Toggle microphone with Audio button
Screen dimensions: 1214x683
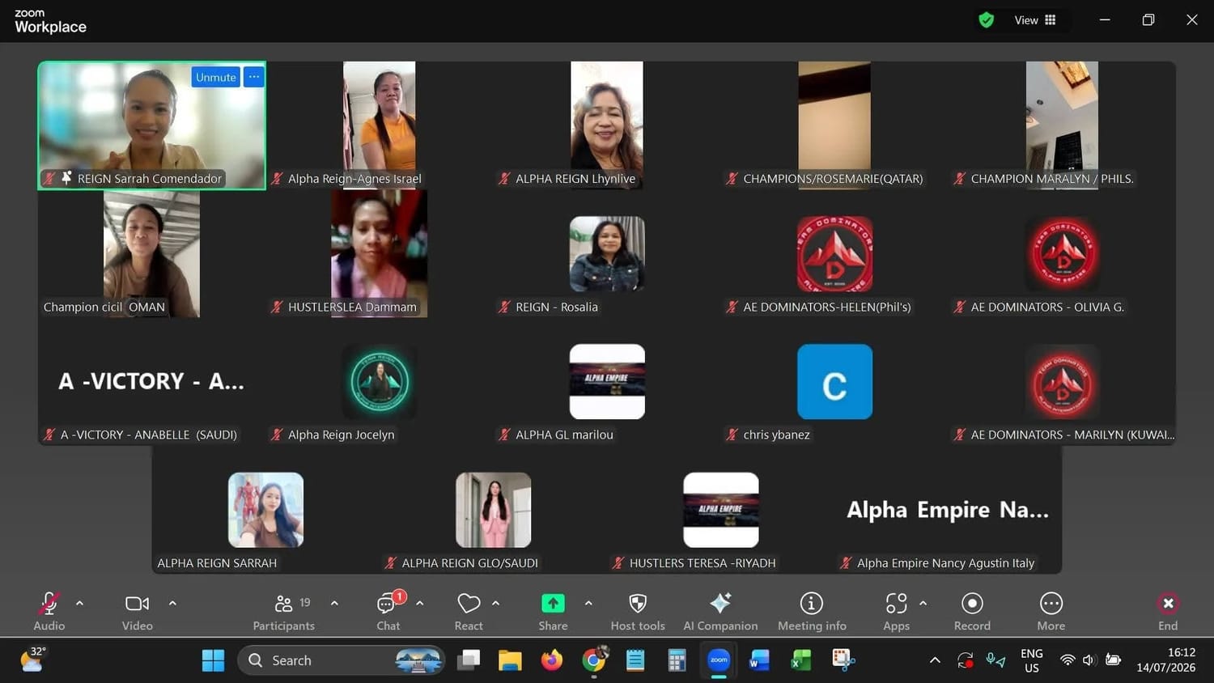pos(49,612)
